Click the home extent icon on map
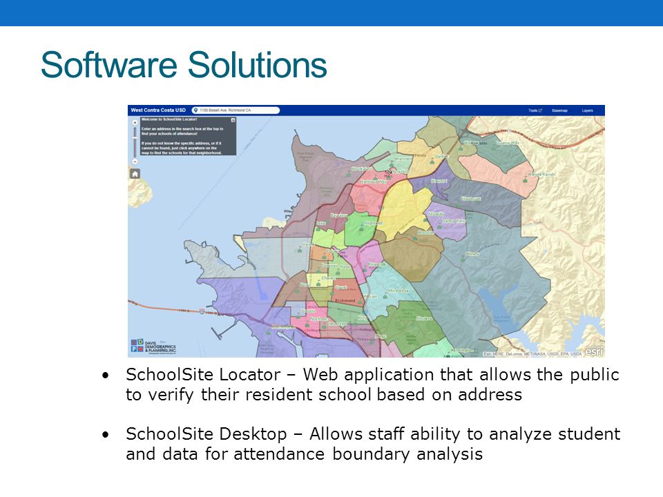The width and height of the screenshot is (663, 497). click(135, 174)
